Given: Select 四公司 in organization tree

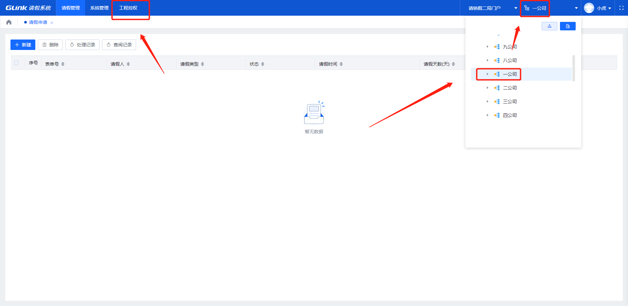Looking at the screenshot, I should coord(510,115).
